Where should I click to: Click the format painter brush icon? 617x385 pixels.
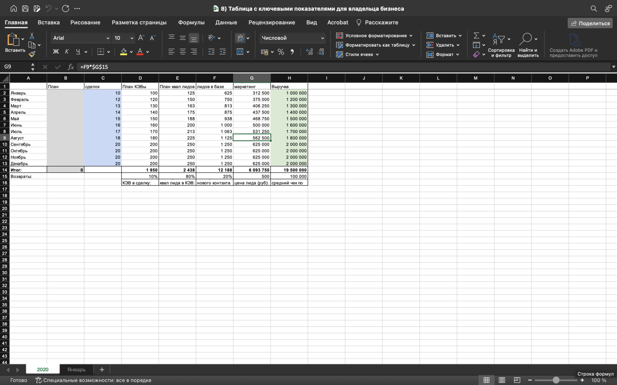coord(32,54)
